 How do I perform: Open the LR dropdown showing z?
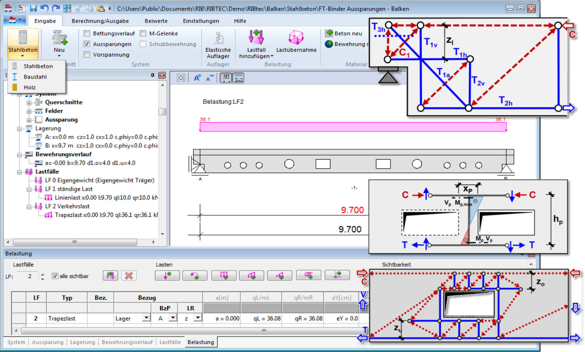(x=198, y=318)
